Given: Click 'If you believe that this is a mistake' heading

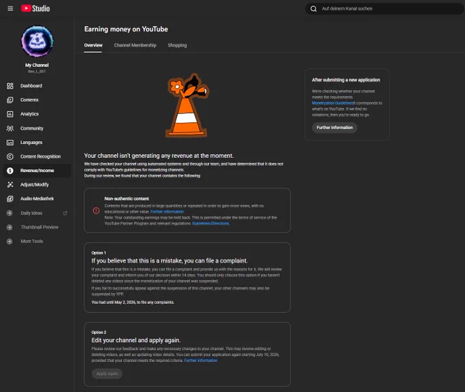Looking at the screenshot, I should point(170,261).
